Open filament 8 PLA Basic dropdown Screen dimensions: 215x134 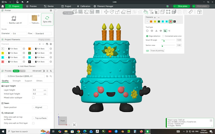click(40, 62)
